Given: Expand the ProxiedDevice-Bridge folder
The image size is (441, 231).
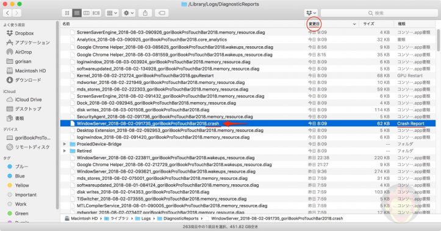Looking at the screenshot, I should tap(65, 144).
